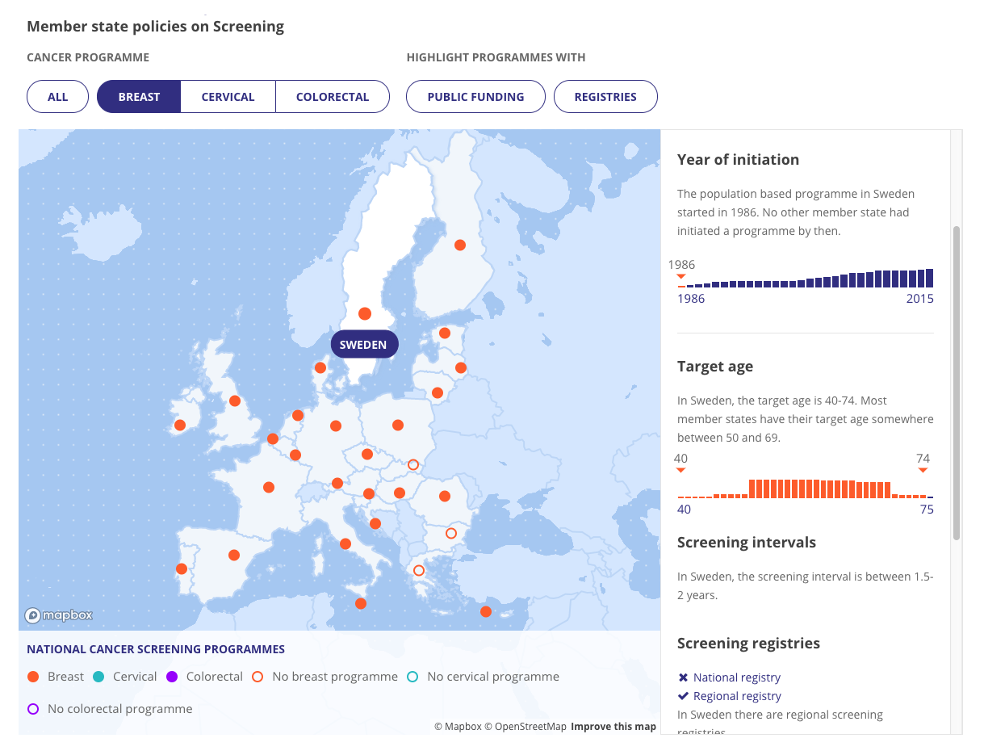The image size is (984, 755).
Task: Toggle the Public Funding highlight
Action: pyautogui.click(x=475, y=97)
